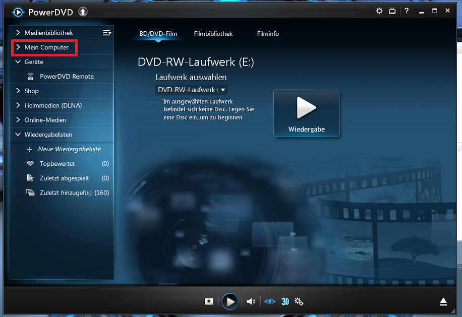The image size is (462, 317).
Task: Maximize the PowerDVD window
Action: click(x=435, y=11)
